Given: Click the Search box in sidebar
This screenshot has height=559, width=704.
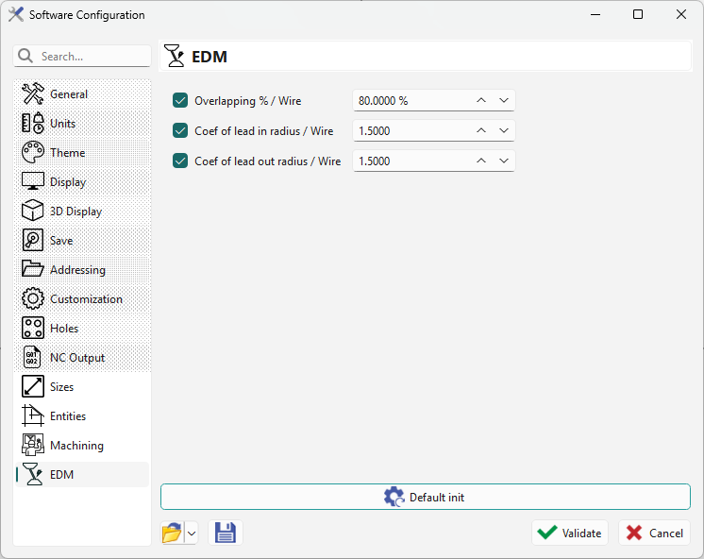Looking at the screenshot, I should [x=92, y=57].
